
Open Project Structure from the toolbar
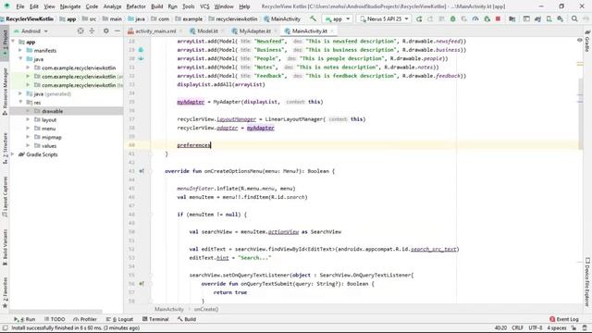[512, 18]
